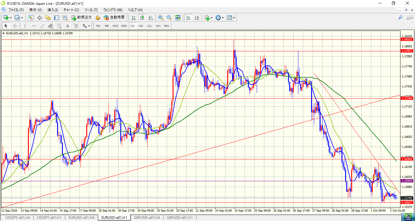The image size is (415, 221).
Task: Zoom out on the chart
Action: coord(169,18)
